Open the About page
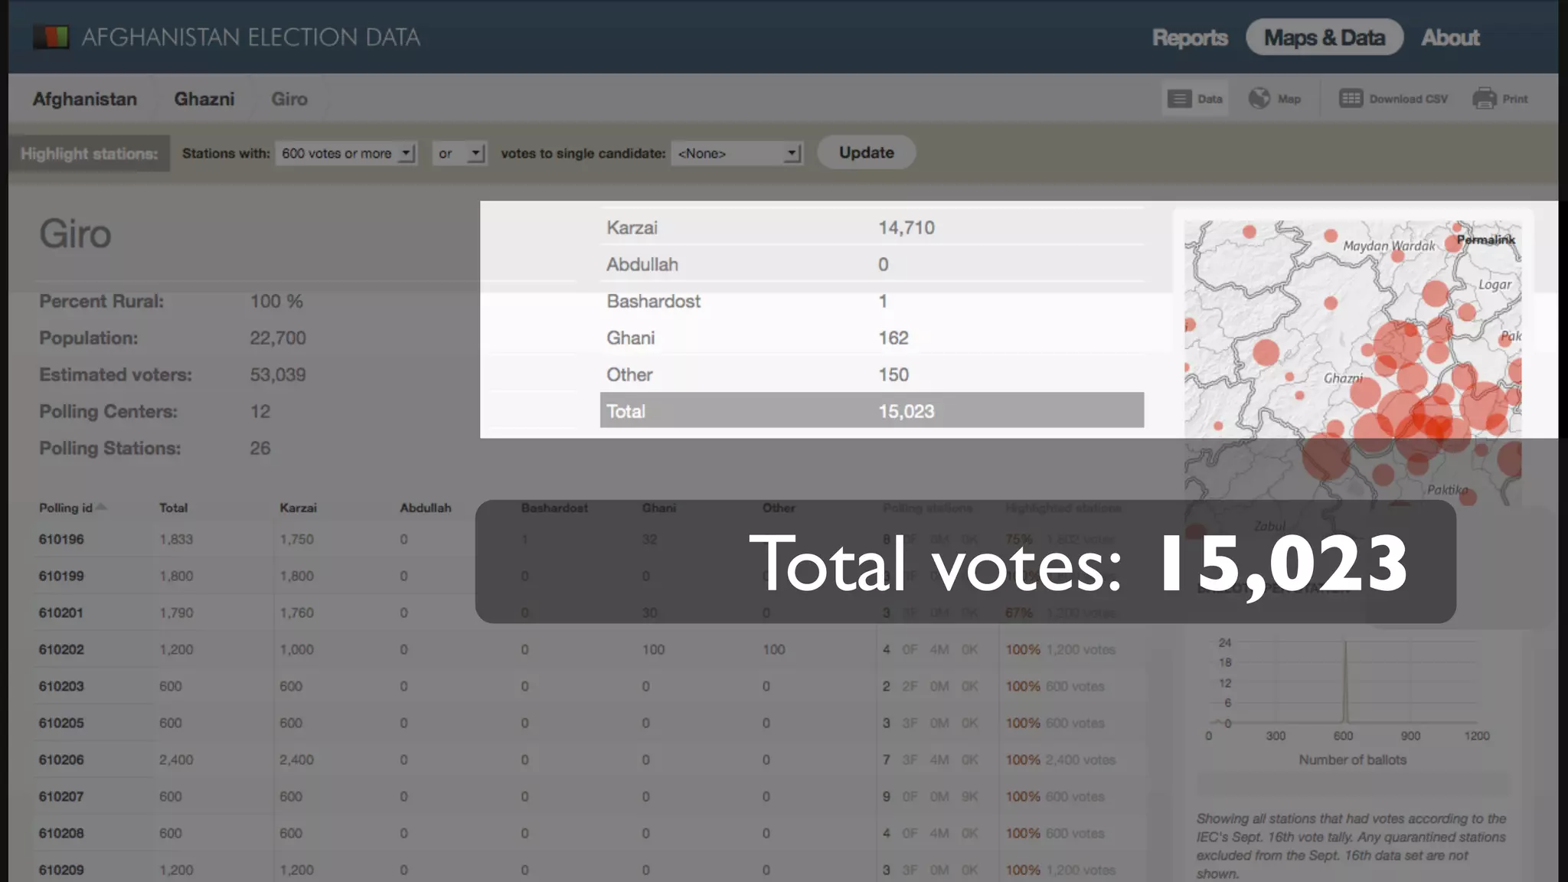Image resolution: width=1568 pixels, height=882 pixels. pyautogui.click(x=1450, y=38)
